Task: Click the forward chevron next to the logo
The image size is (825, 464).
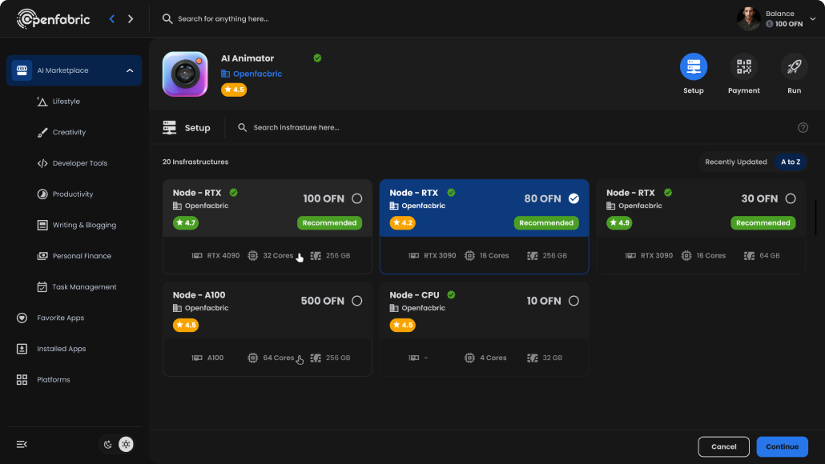Action: pos(131,18)
